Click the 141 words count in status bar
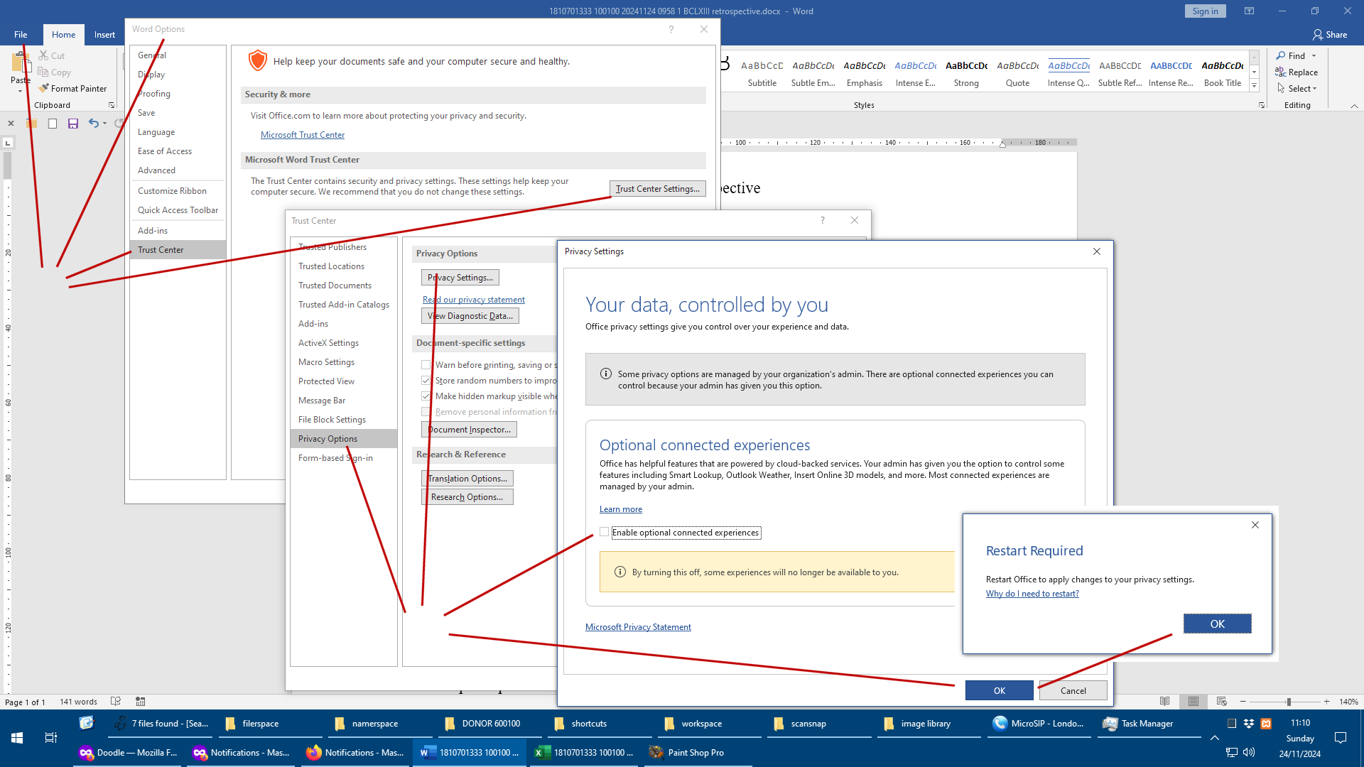This screenshot has height=767, width=1364. point(78,702)
